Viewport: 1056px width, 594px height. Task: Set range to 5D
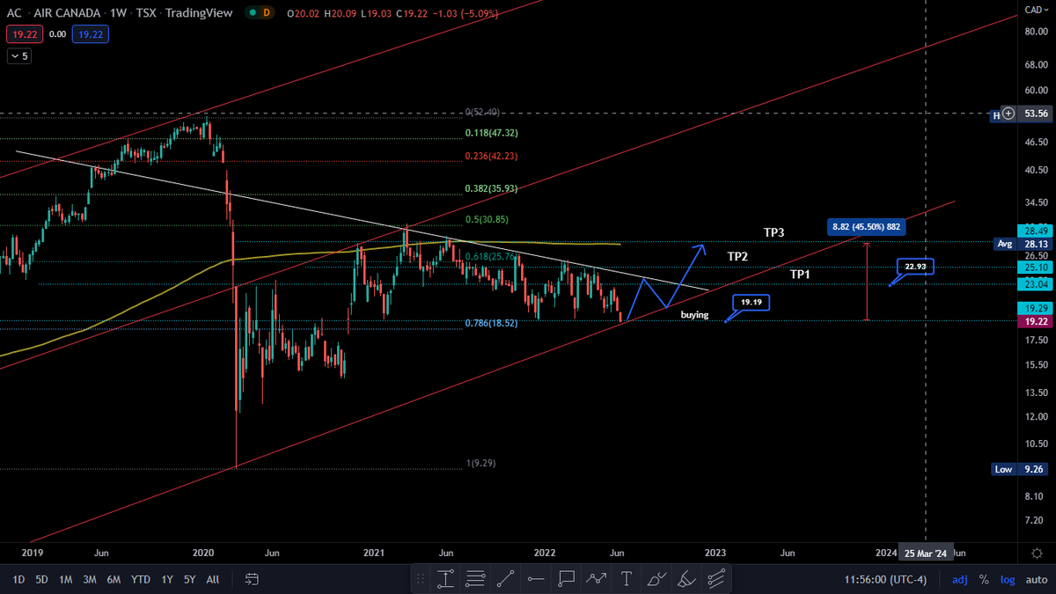coord(42,580)
